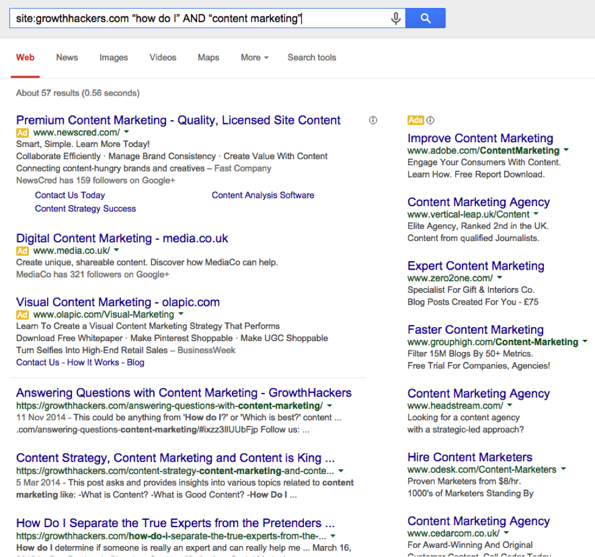Open the Premium Content Marketing ad title
The width and height of the screenshot is (595, 557).
coord(178,120)
